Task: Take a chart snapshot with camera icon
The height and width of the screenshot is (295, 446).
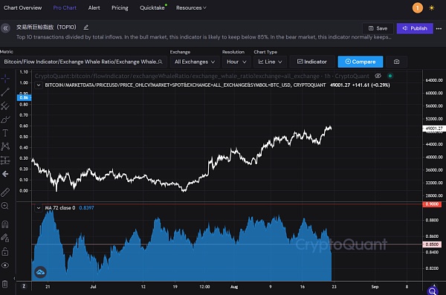Action: tap(396, 62)
